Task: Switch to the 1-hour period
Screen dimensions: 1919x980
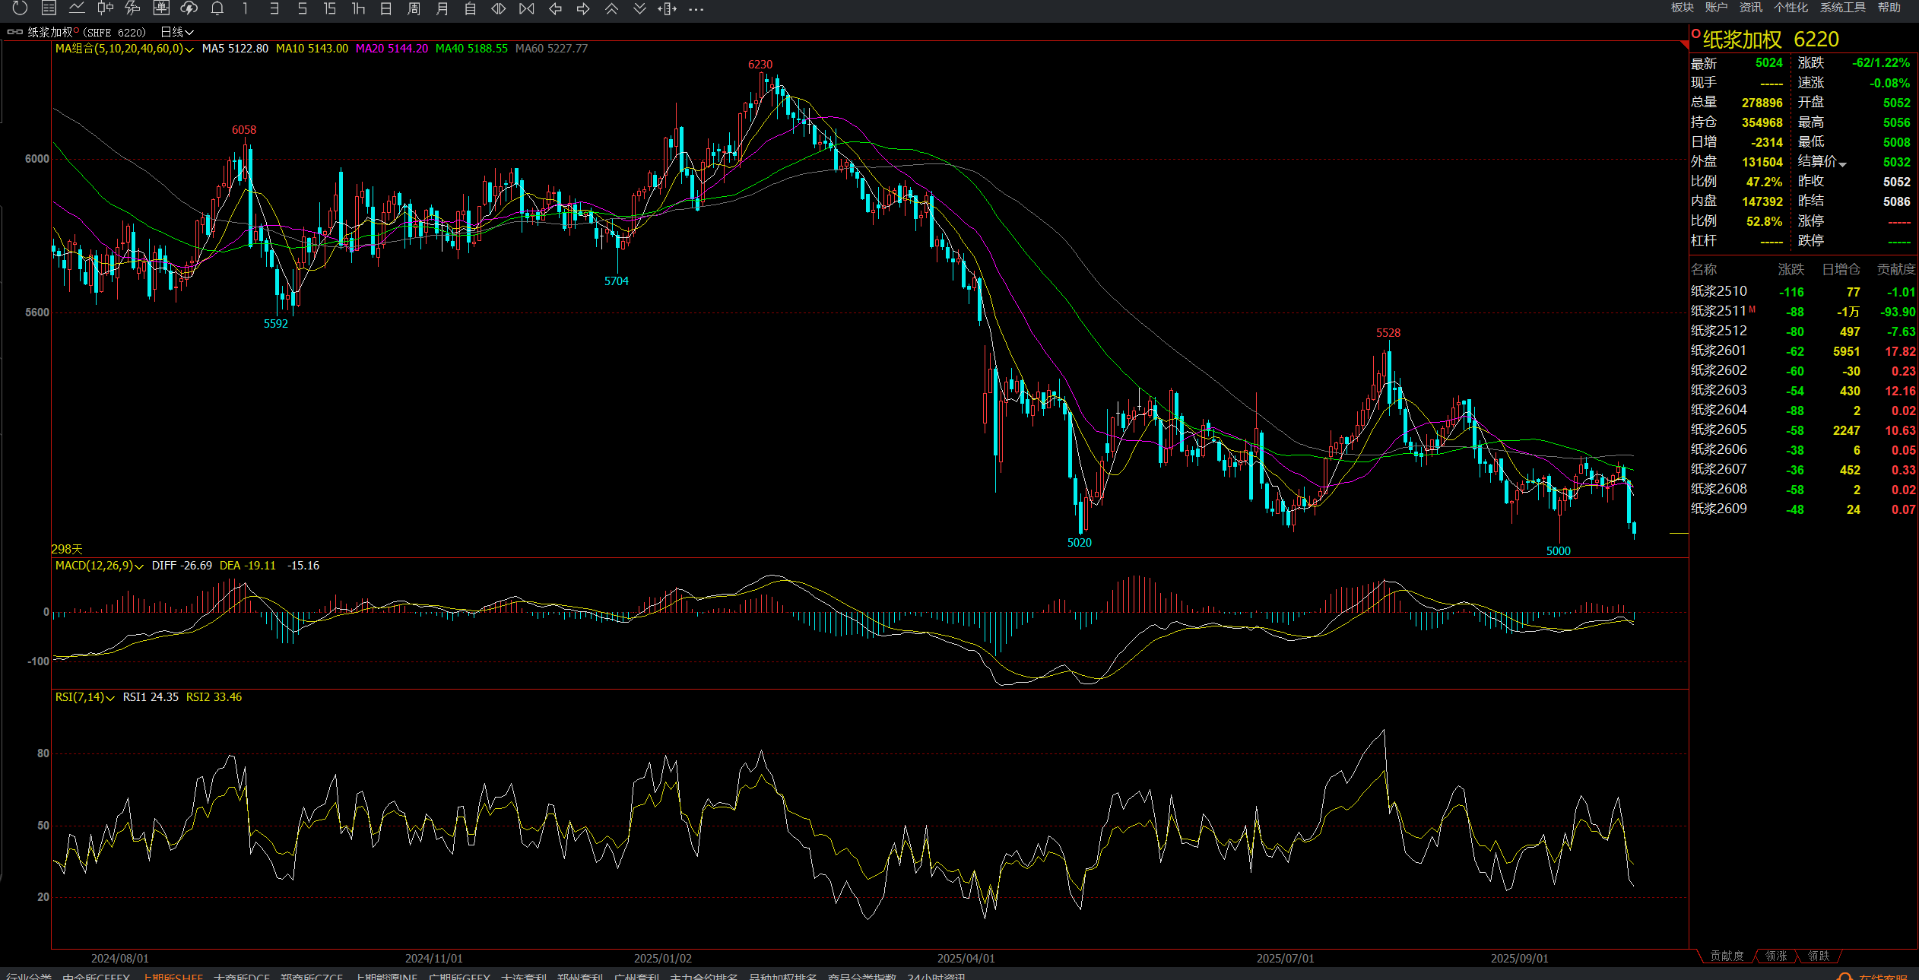Action: [x=358, y=8]
